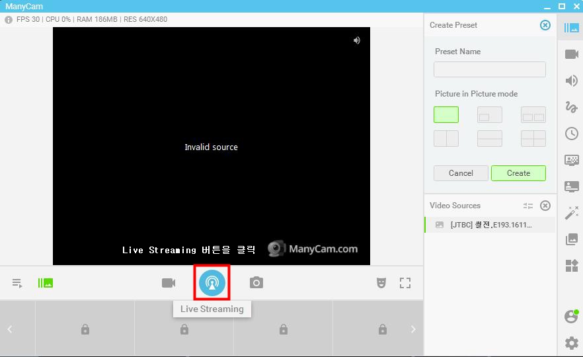
Task: Click the video record camera icon
Action: 169,283
